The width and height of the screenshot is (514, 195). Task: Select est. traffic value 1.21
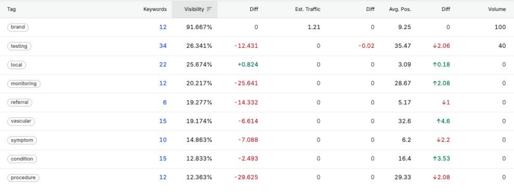(314, 27)
